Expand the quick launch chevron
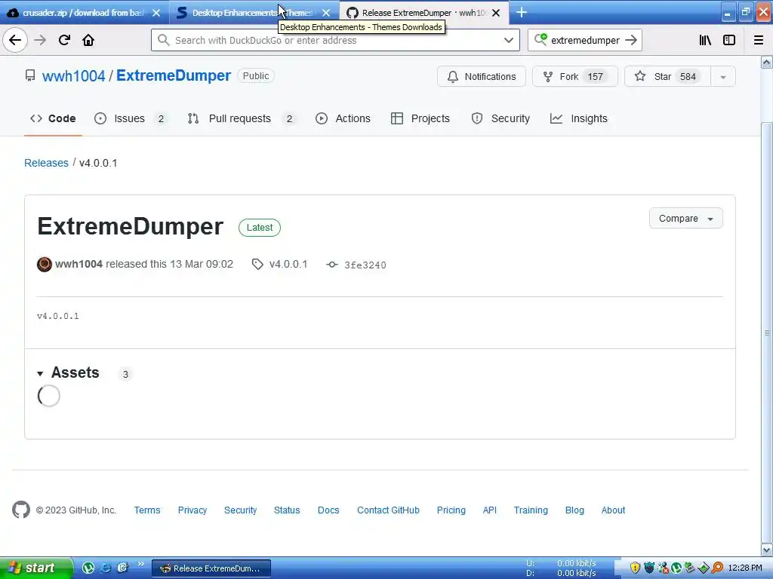 point(141,564)
